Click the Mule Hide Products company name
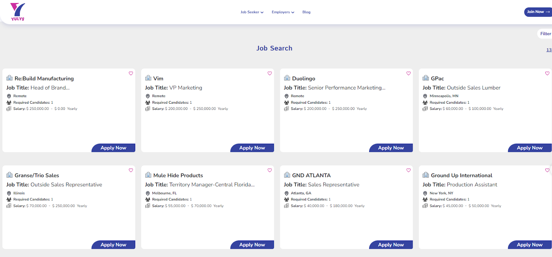Viewport: 552px width, 257px height. click(178, 175)
